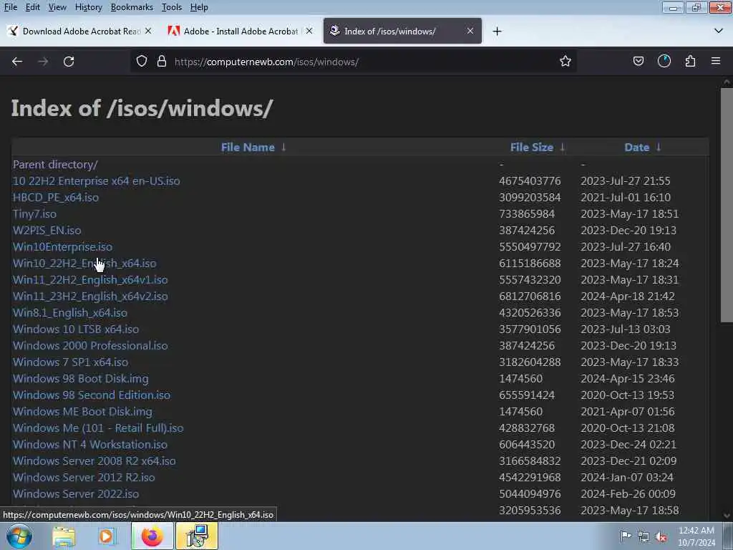Download Windows 98 Second Edition.iso
The height and width of the screenshot is (550, 733).
[92, 395]
